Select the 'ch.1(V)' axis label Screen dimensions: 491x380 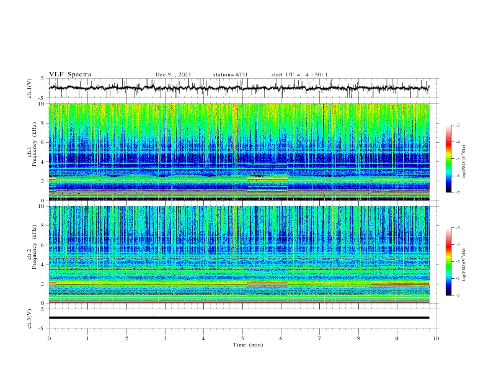tap(30, 88)
